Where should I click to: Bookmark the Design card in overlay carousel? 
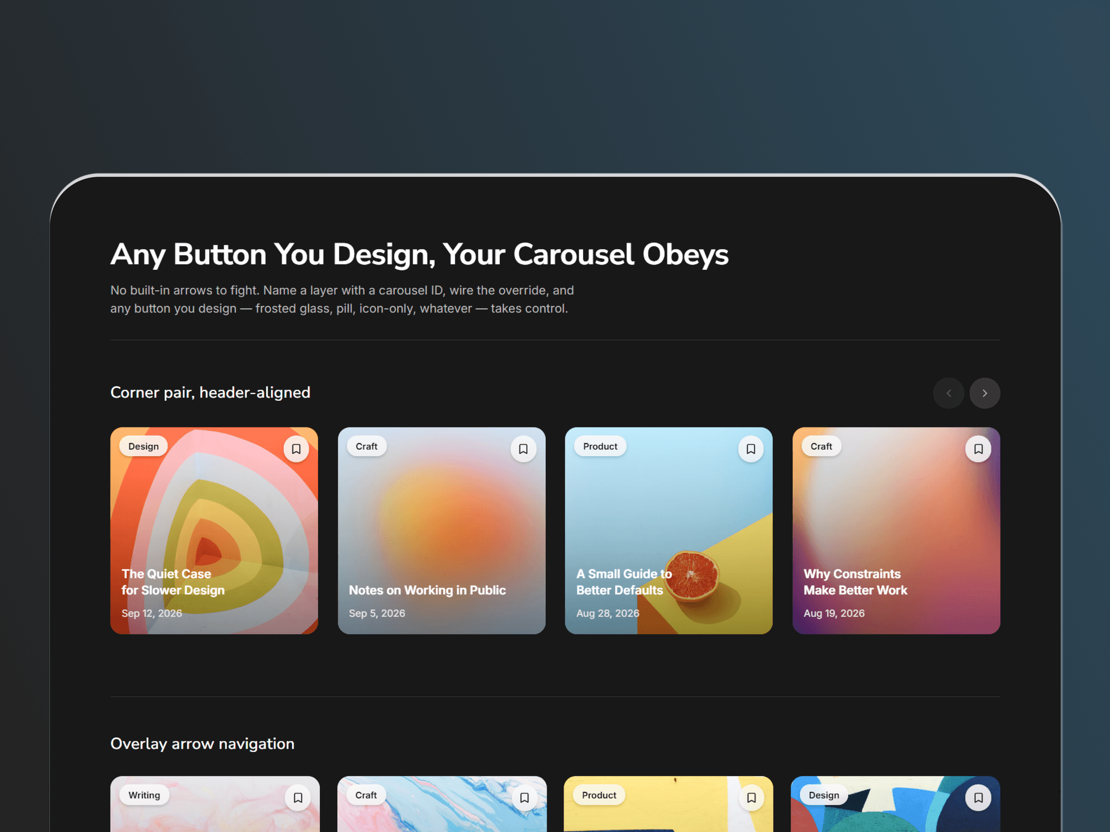click(978, 798)
